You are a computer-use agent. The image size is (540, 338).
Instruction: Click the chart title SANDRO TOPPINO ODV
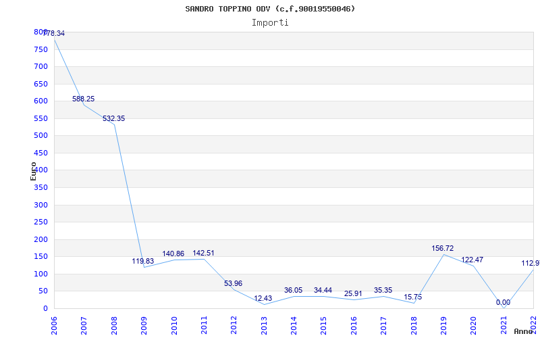270,9
